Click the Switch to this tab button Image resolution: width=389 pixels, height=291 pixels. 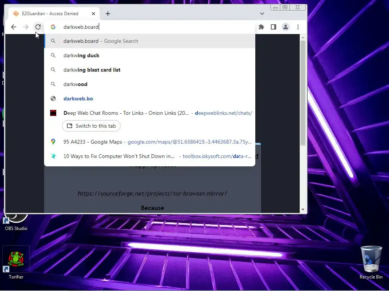[x=91, y=126]
